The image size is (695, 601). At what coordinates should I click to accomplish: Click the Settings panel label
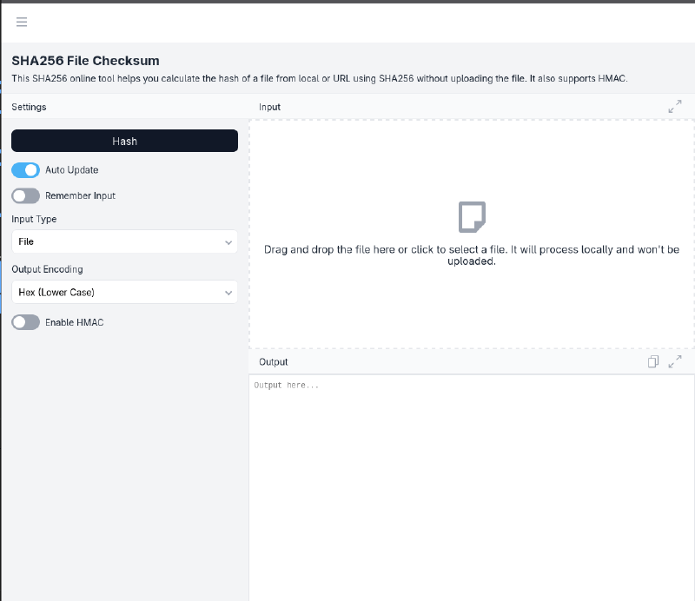coord(29,106)
